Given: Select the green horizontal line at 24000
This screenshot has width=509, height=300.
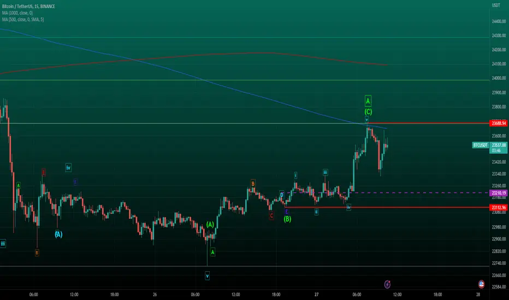Looking at the screenshot, I should coord(245,80).
